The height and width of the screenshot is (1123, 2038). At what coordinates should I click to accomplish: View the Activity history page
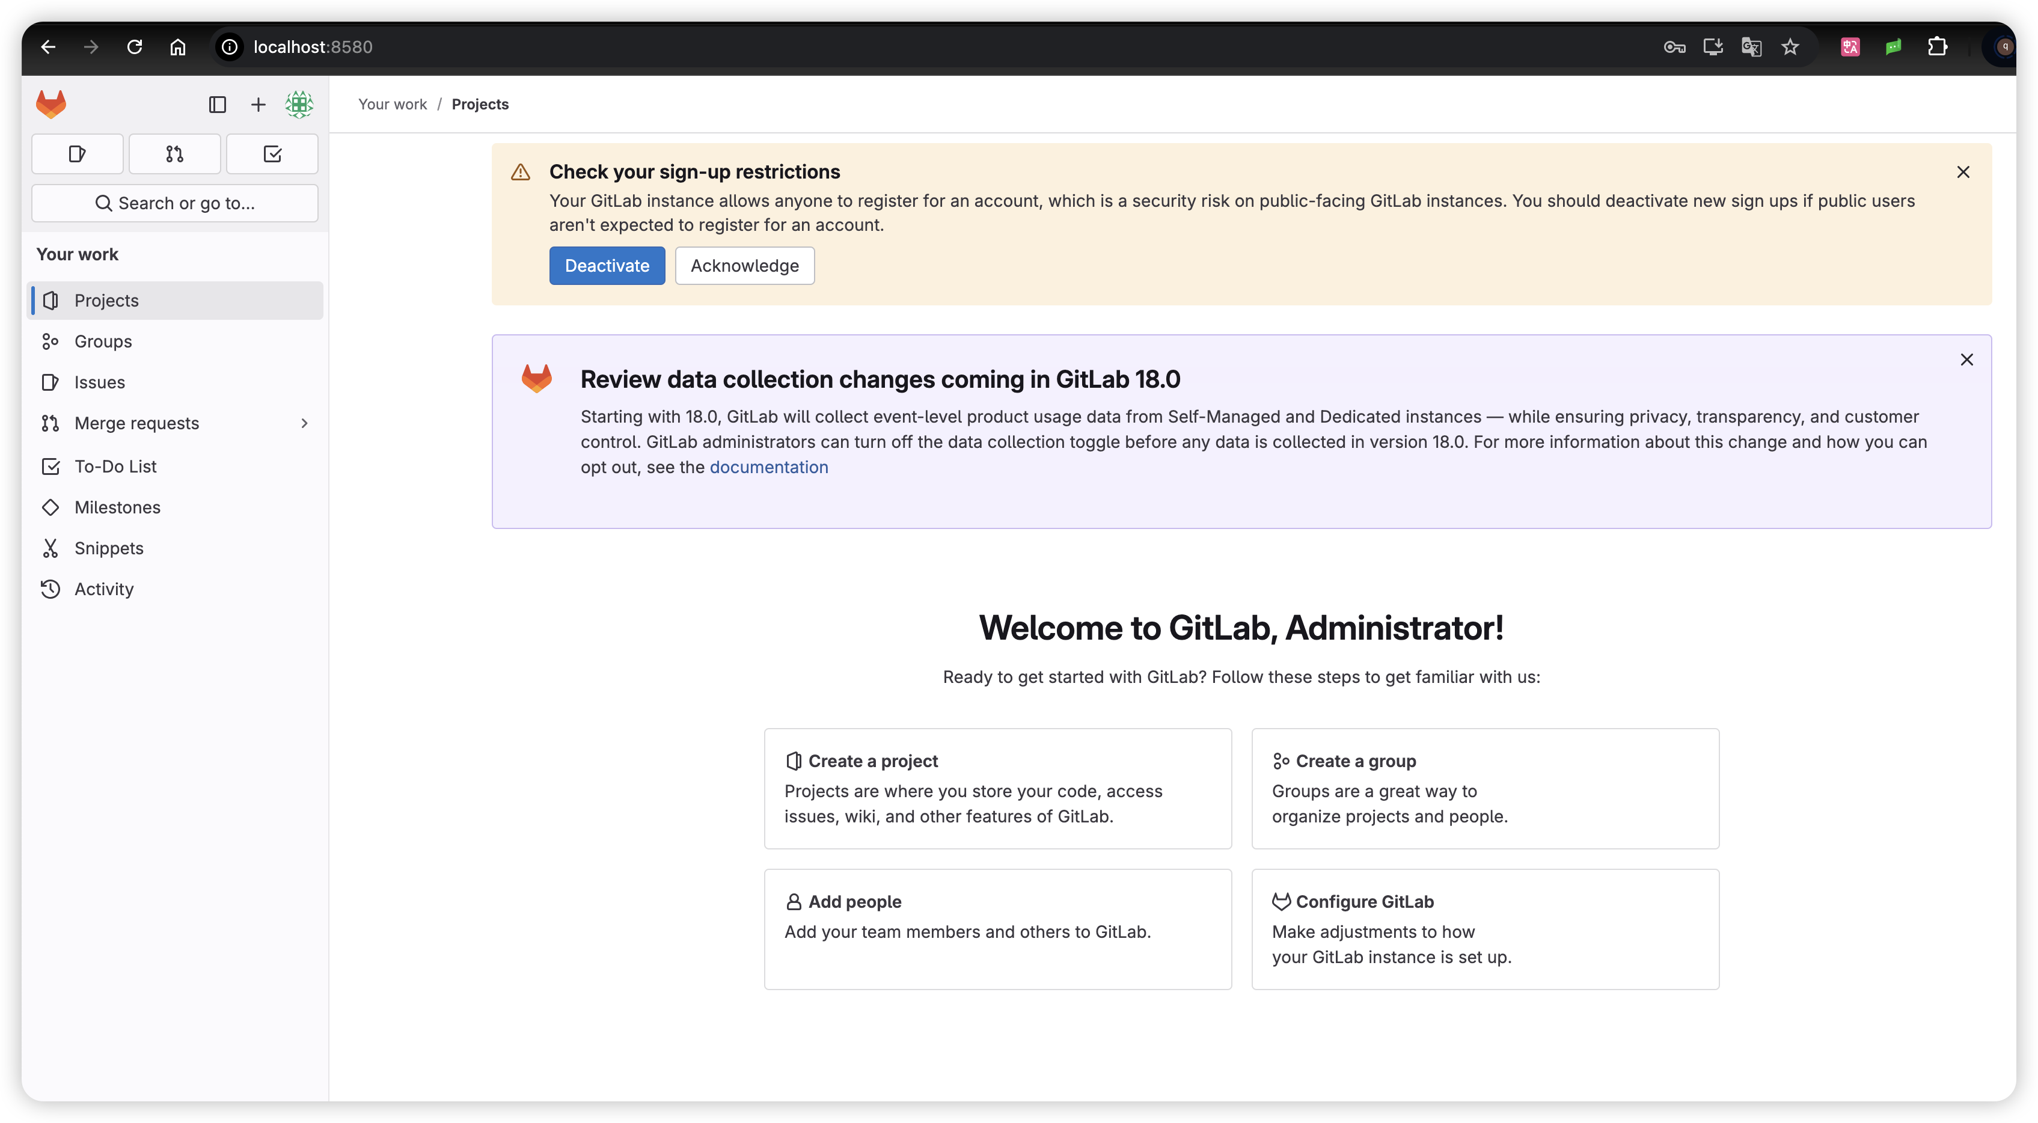pos(103,589)
